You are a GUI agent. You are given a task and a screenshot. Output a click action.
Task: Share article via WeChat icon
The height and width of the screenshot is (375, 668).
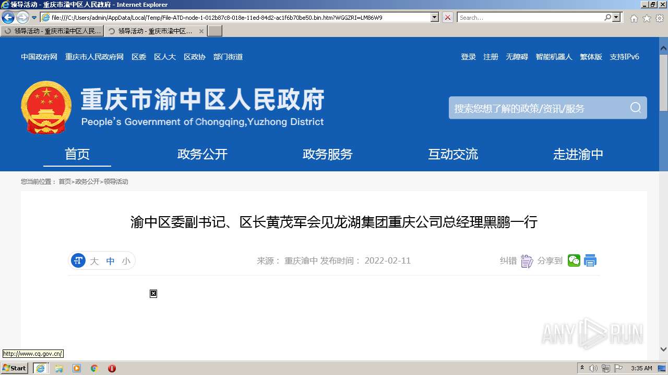click(x=574, y=260)
